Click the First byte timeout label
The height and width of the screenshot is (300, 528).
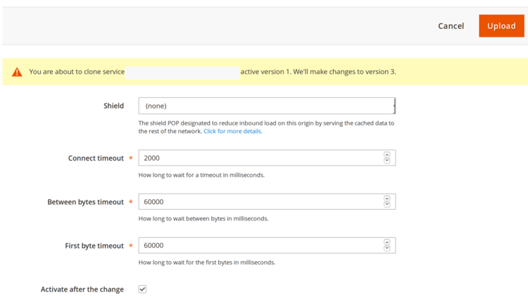94,246
